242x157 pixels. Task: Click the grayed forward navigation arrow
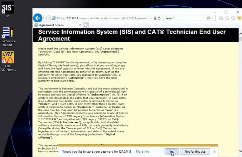(46, 18)
